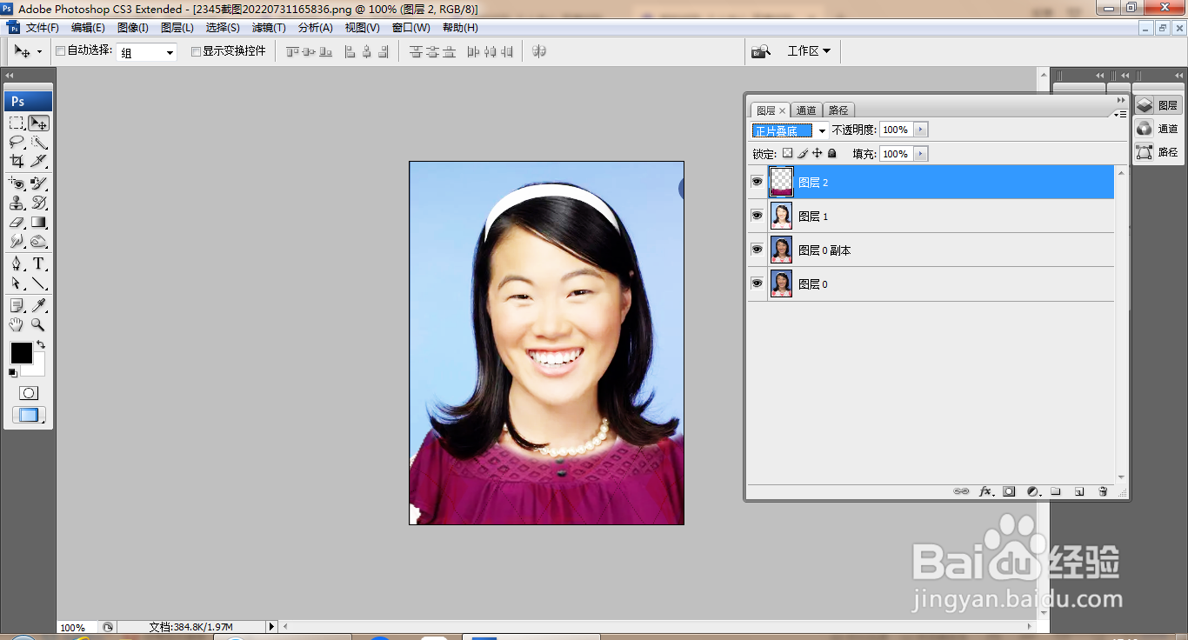1188x640 pixels.
Task: Create a new layer
Action: point(1079,491)
